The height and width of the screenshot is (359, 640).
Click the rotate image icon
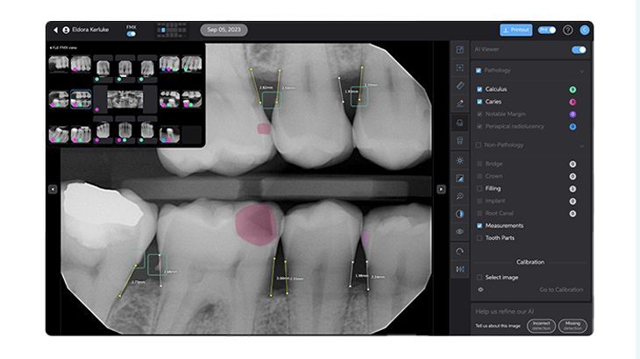coord(459,251)
